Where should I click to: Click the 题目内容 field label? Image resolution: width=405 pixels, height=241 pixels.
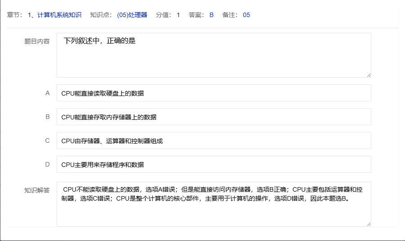tap(37, 41)
